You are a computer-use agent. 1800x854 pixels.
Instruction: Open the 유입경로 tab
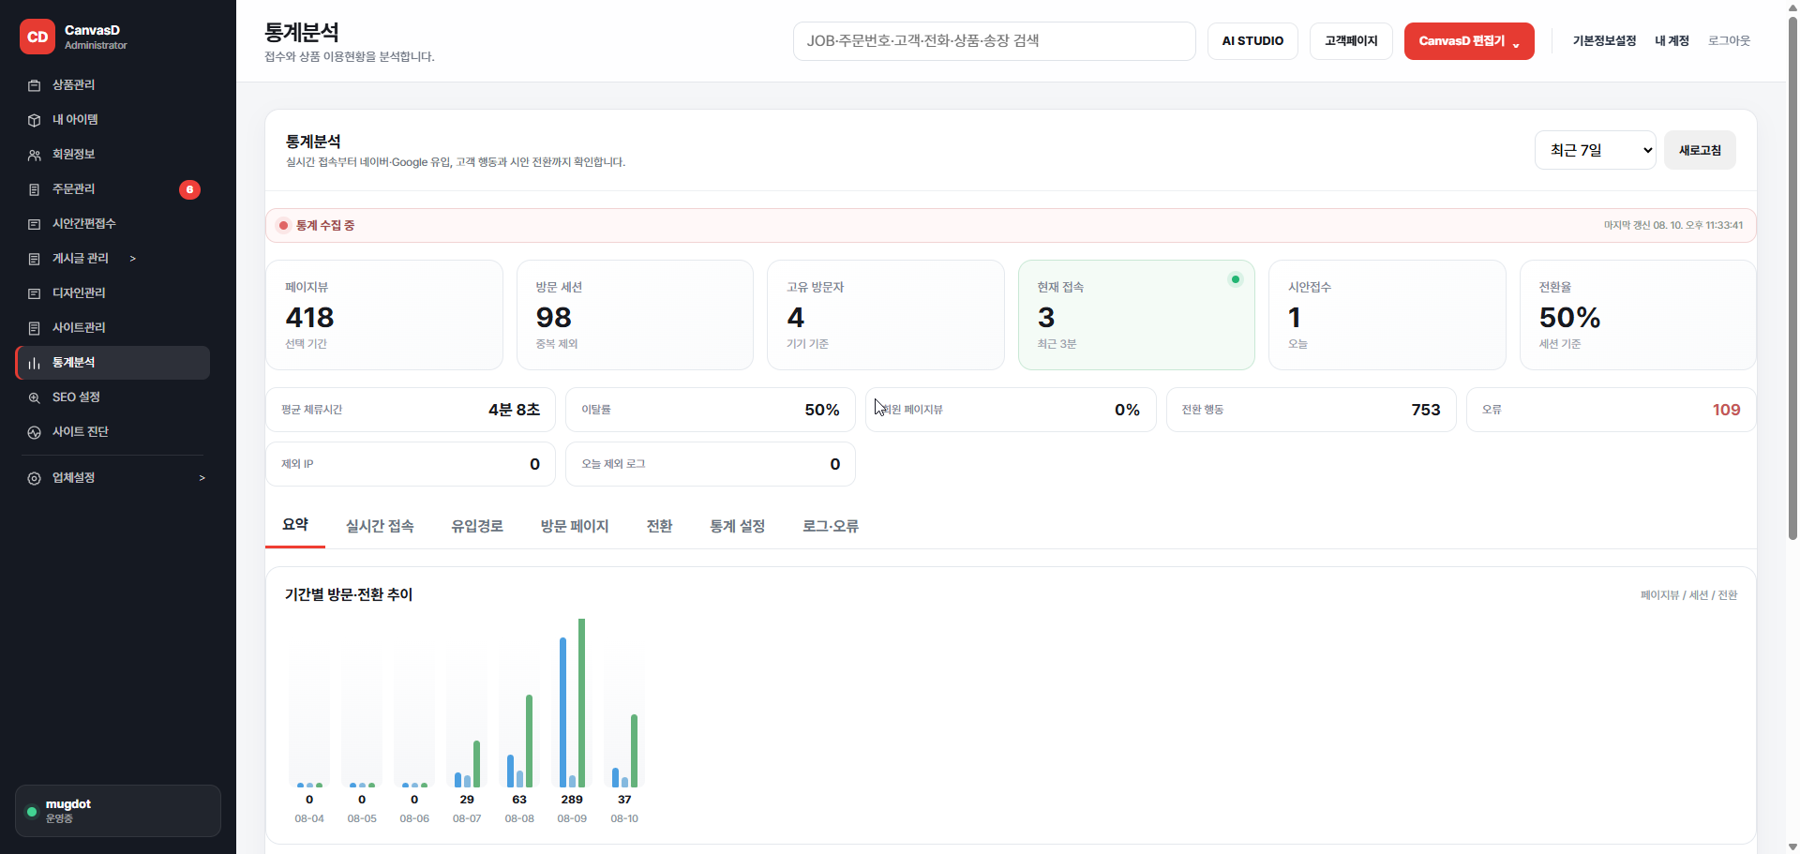click(477, 526)
